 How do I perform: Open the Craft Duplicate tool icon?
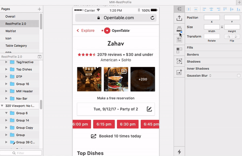[179, 50]
